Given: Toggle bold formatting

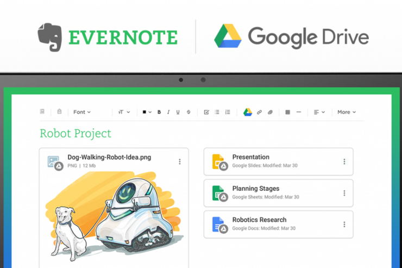Looking at the screenshot, I should pos(159,112).
